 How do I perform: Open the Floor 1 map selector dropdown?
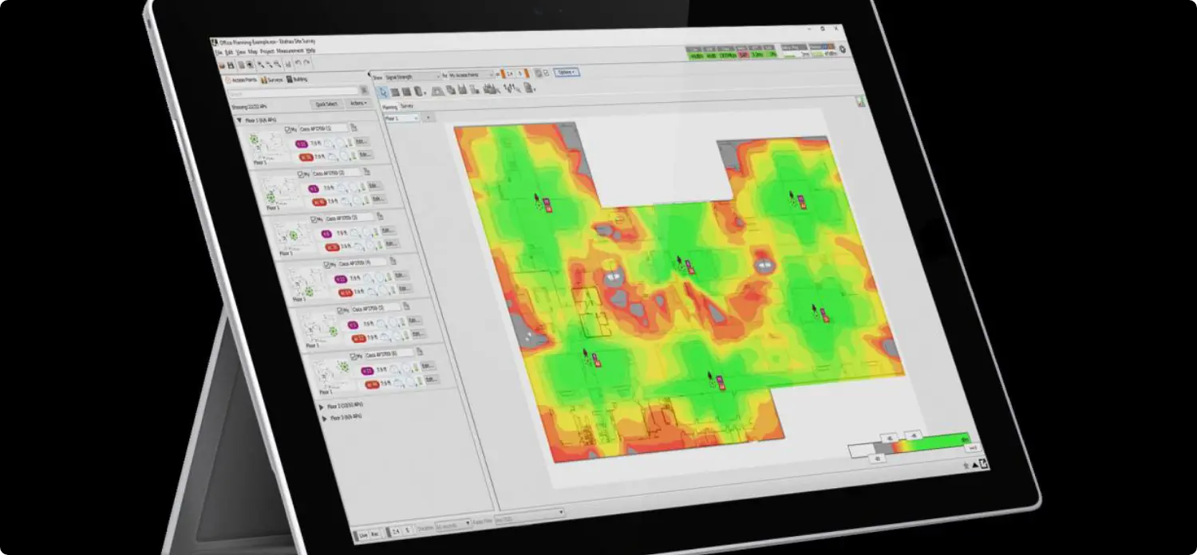401,118
